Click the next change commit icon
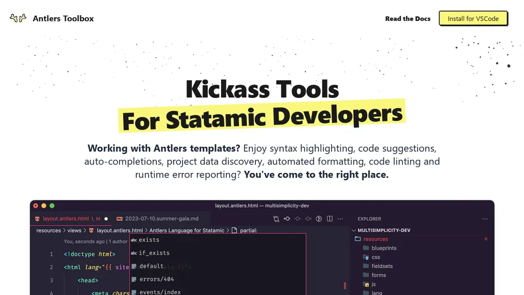This screenshot has width=524, height=295. pyautogui.click(x=308, y=219)
